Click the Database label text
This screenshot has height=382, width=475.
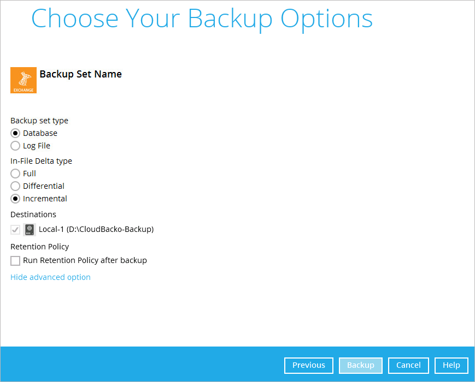pyautogui.click(x=40, y=133)
